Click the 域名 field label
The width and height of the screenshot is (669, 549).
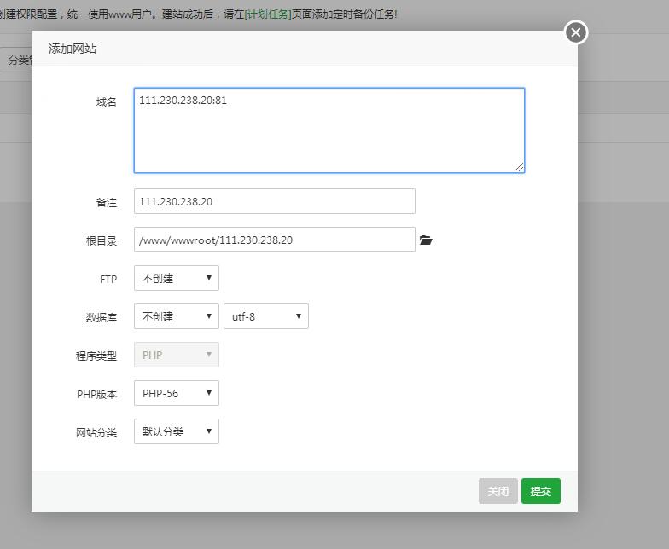tap(107, 102)
